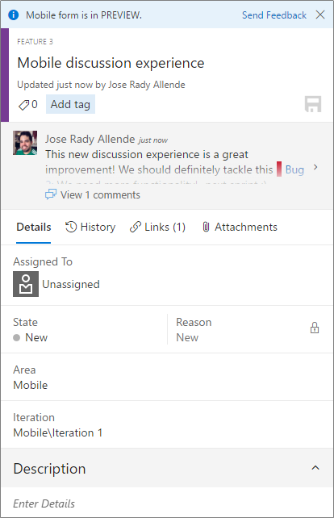Screen dimensions: 334x518
Task: Click the Unassigned person icon
Action: (26, 284)
